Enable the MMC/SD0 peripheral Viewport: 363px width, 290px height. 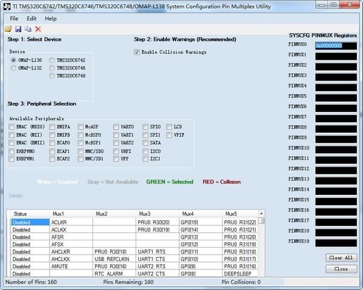coord(80,151)
